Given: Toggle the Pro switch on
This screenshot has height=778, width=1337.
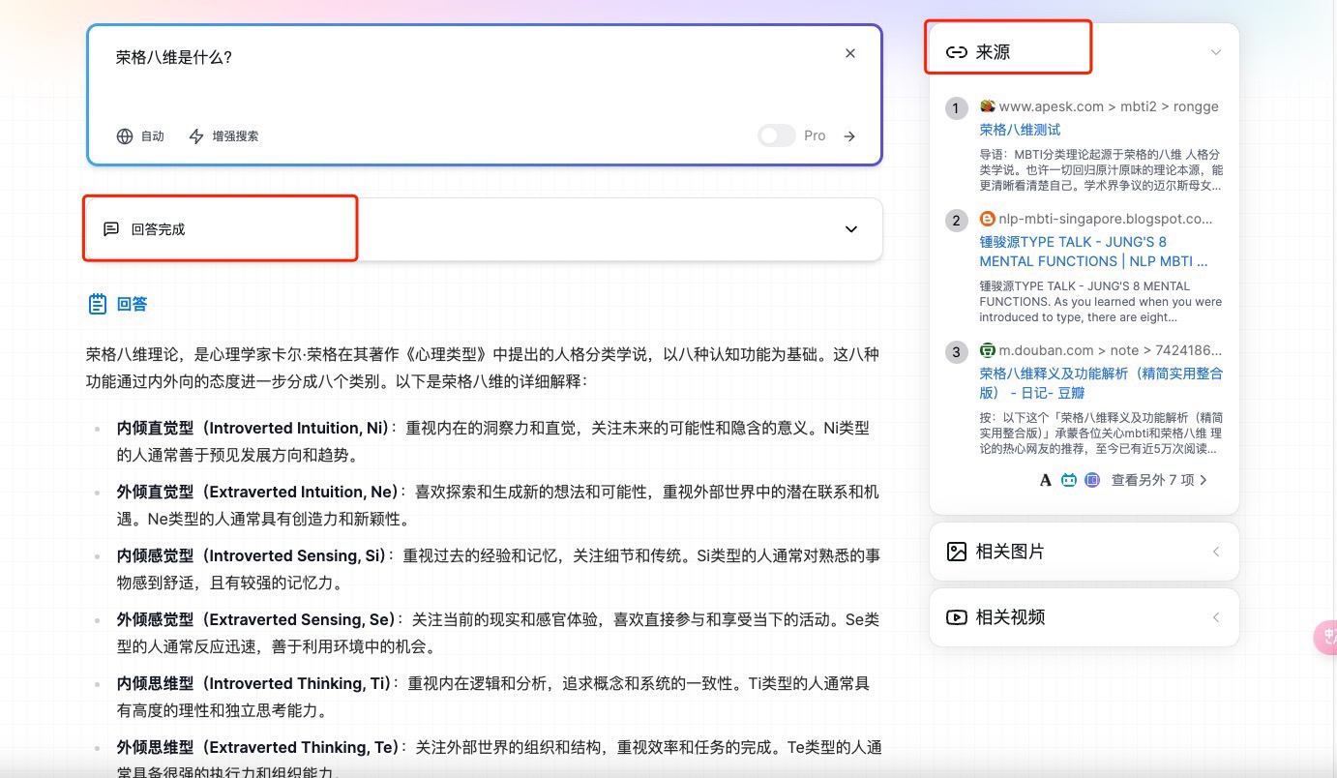Looking at the screenshot, I should pyautogui.click(x=777, y=135).
